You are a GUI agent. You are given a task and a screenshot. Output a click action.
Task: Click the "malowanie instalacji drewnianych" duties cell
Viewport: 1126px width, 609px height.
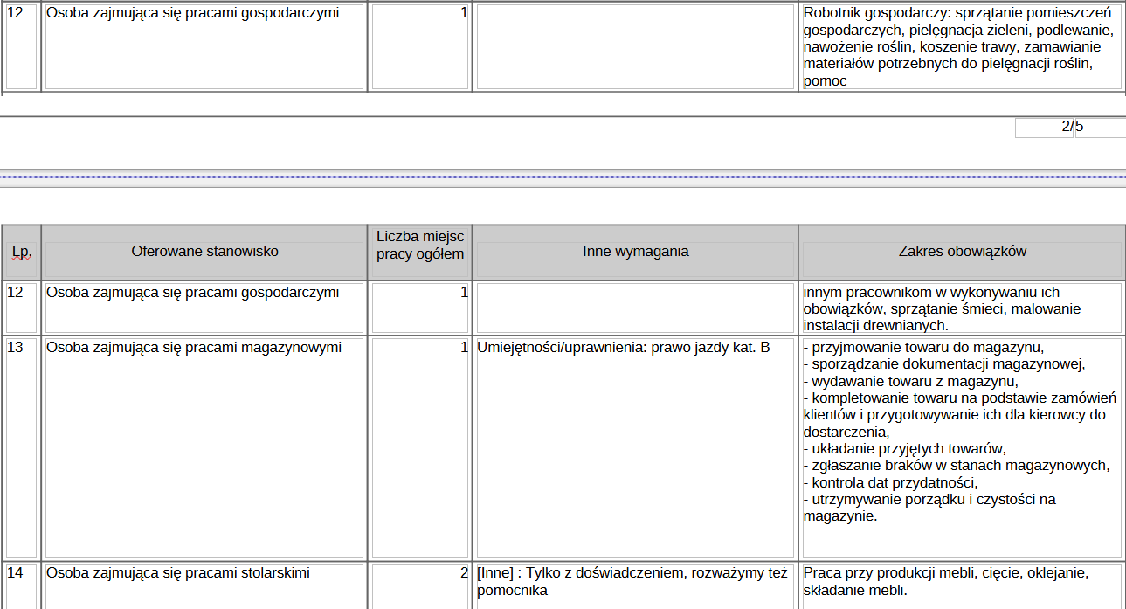942,309
